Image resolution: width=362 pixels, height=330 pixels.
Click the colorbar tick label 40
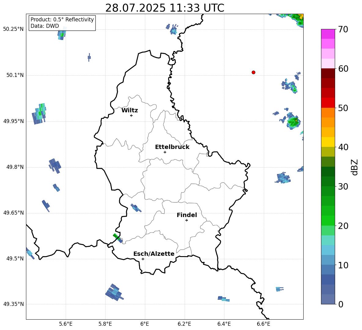343,147
